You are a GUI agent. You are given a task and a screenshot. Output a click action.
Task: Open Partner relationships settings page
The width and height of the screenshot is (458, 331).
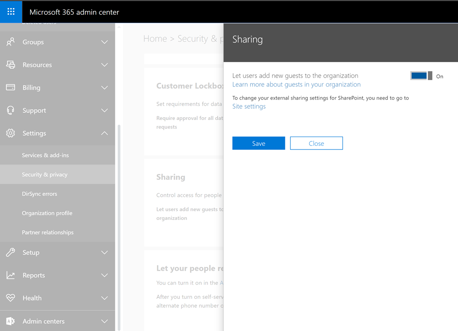pos(47,232)
